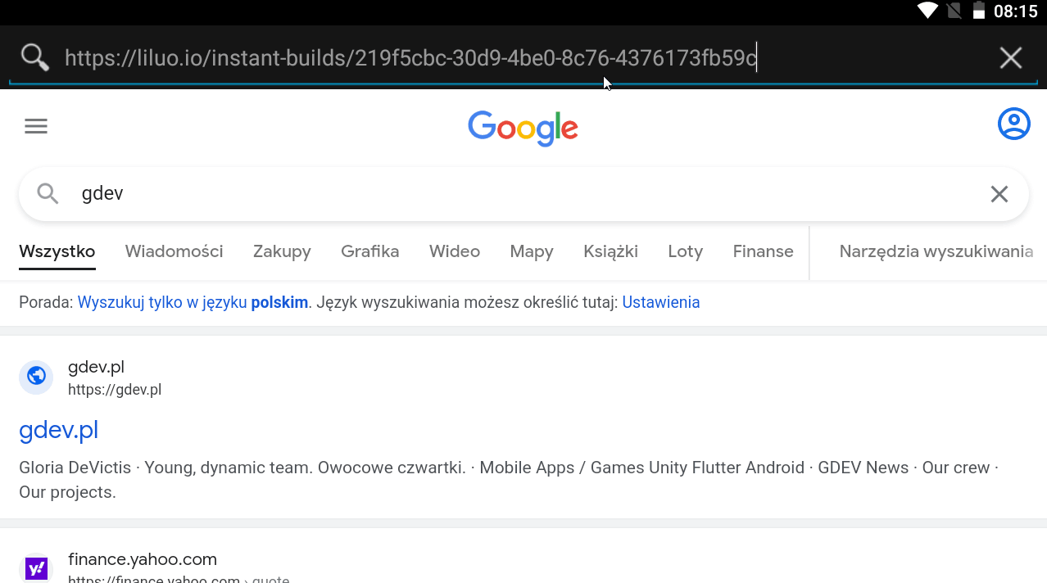The image size is (1047, 583).
Task: Click the search icon beside gdev query
Action: point(48,193)
